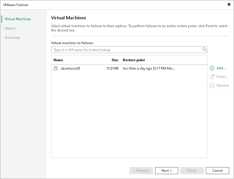Click the Add... button label
The width and height of the screenshot is (234, 179).
pos(221,68)
